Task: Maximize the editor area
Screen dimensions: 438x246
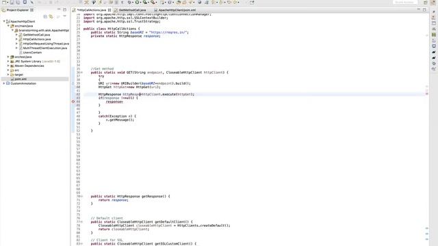Action: (424, 10)
